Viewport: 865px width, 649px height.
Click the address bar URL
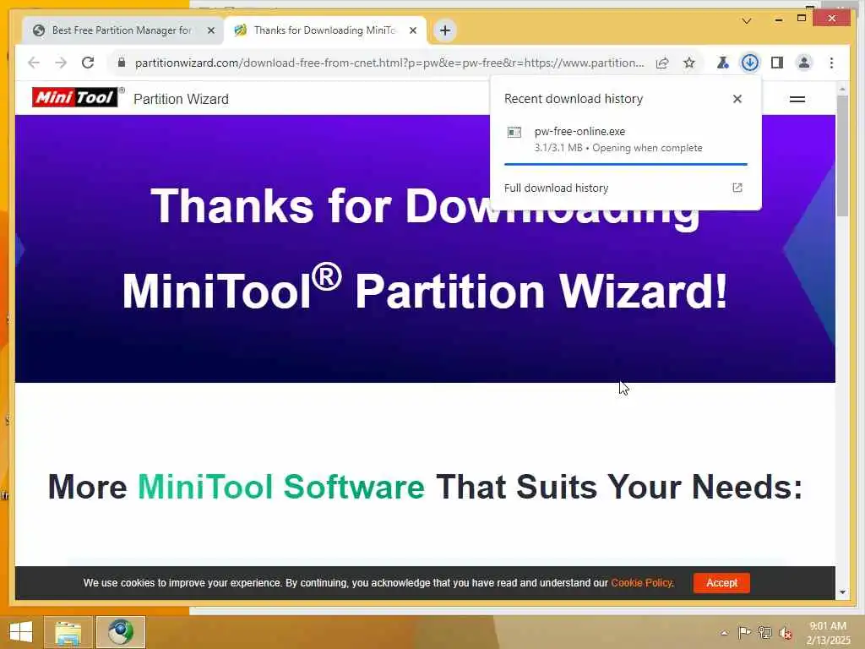[389, 63]
